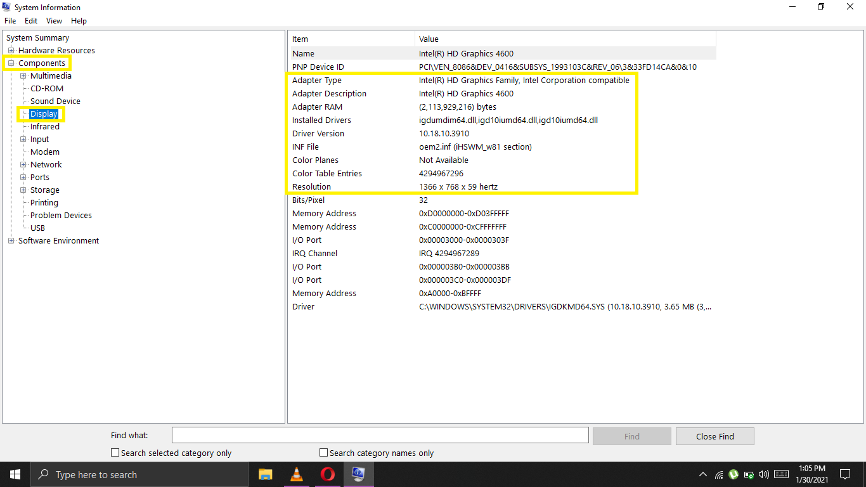Select the IRQ Channel row
The height and width of the screenshot is (487, 866).
503,254
